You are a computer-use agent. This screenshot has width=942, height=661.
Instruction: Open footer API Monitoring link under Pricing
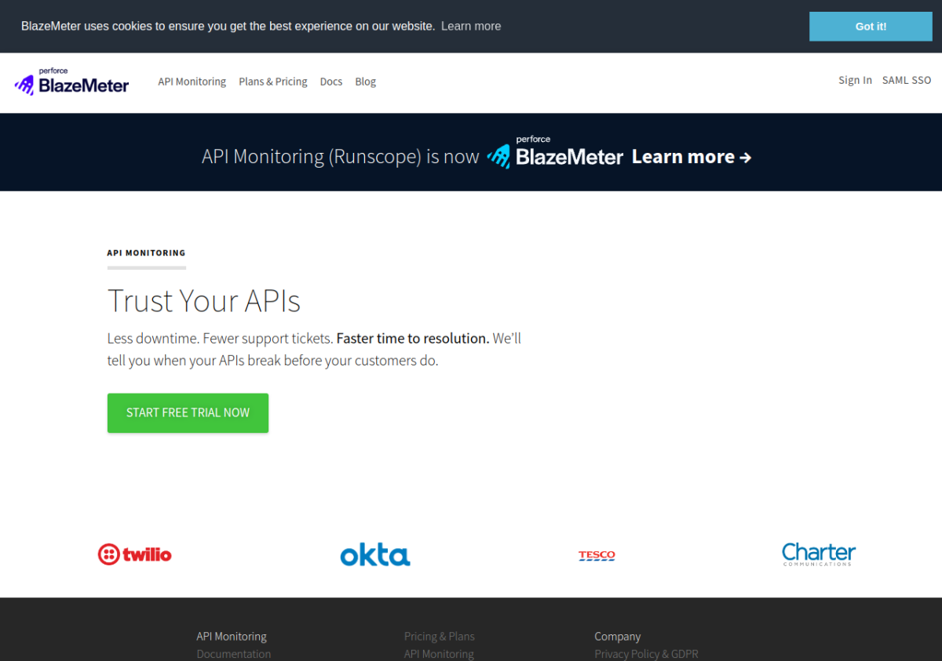pyautogui.click(x=439, y=654)
